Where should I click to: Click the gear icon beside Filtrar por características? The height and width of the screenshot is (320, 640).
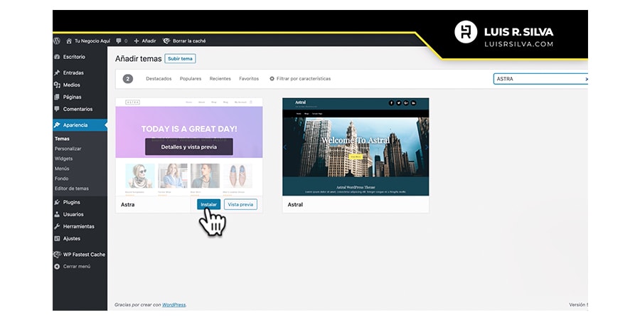[x=272, y=79]
